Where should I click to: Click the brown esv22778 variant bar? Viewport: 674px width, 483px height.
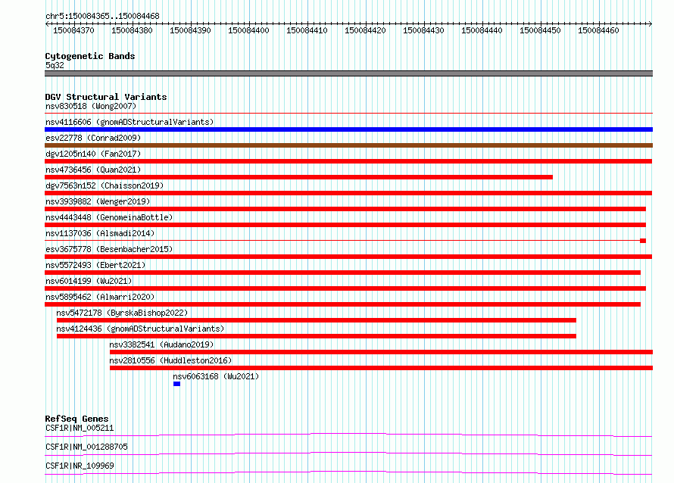tap(348, 145)
